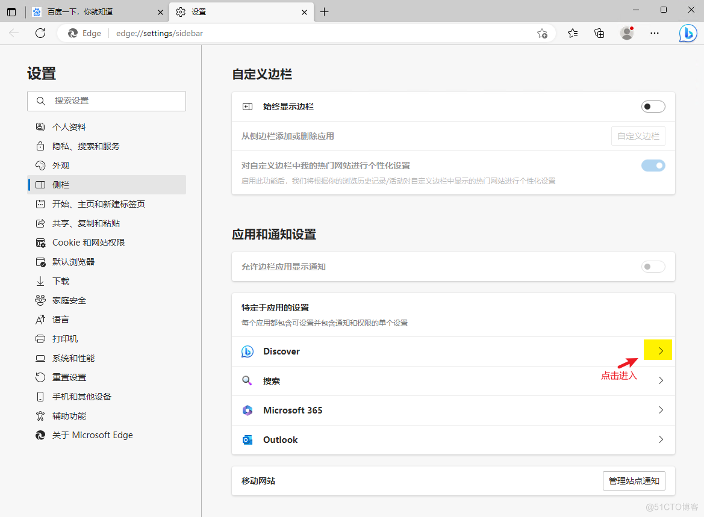The image size is (704, 517).
Task: Click the user profile avatar icon
Action: click(x=627, y=33)
